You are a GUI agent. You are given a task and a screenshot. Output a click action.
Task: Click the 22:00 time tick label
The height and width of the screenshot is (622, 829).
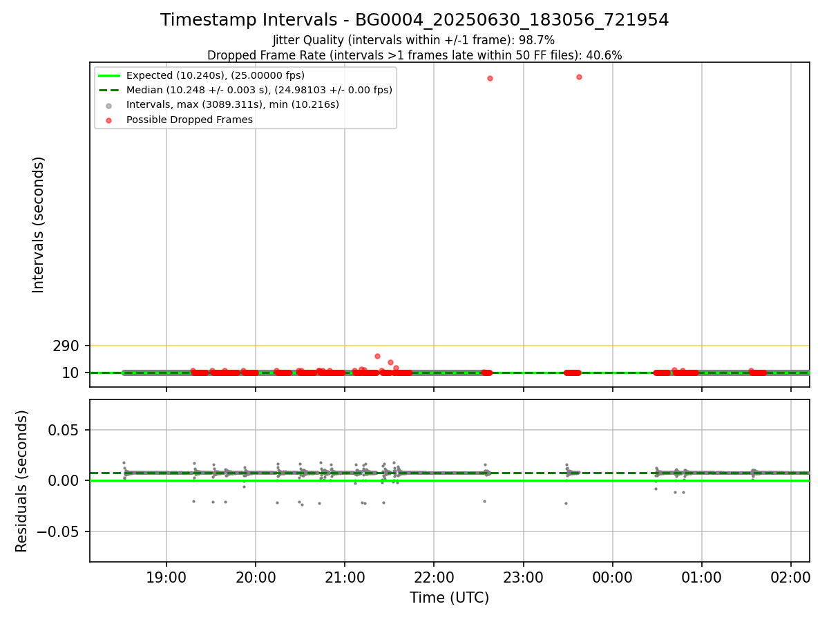click(x=434, y=576)
